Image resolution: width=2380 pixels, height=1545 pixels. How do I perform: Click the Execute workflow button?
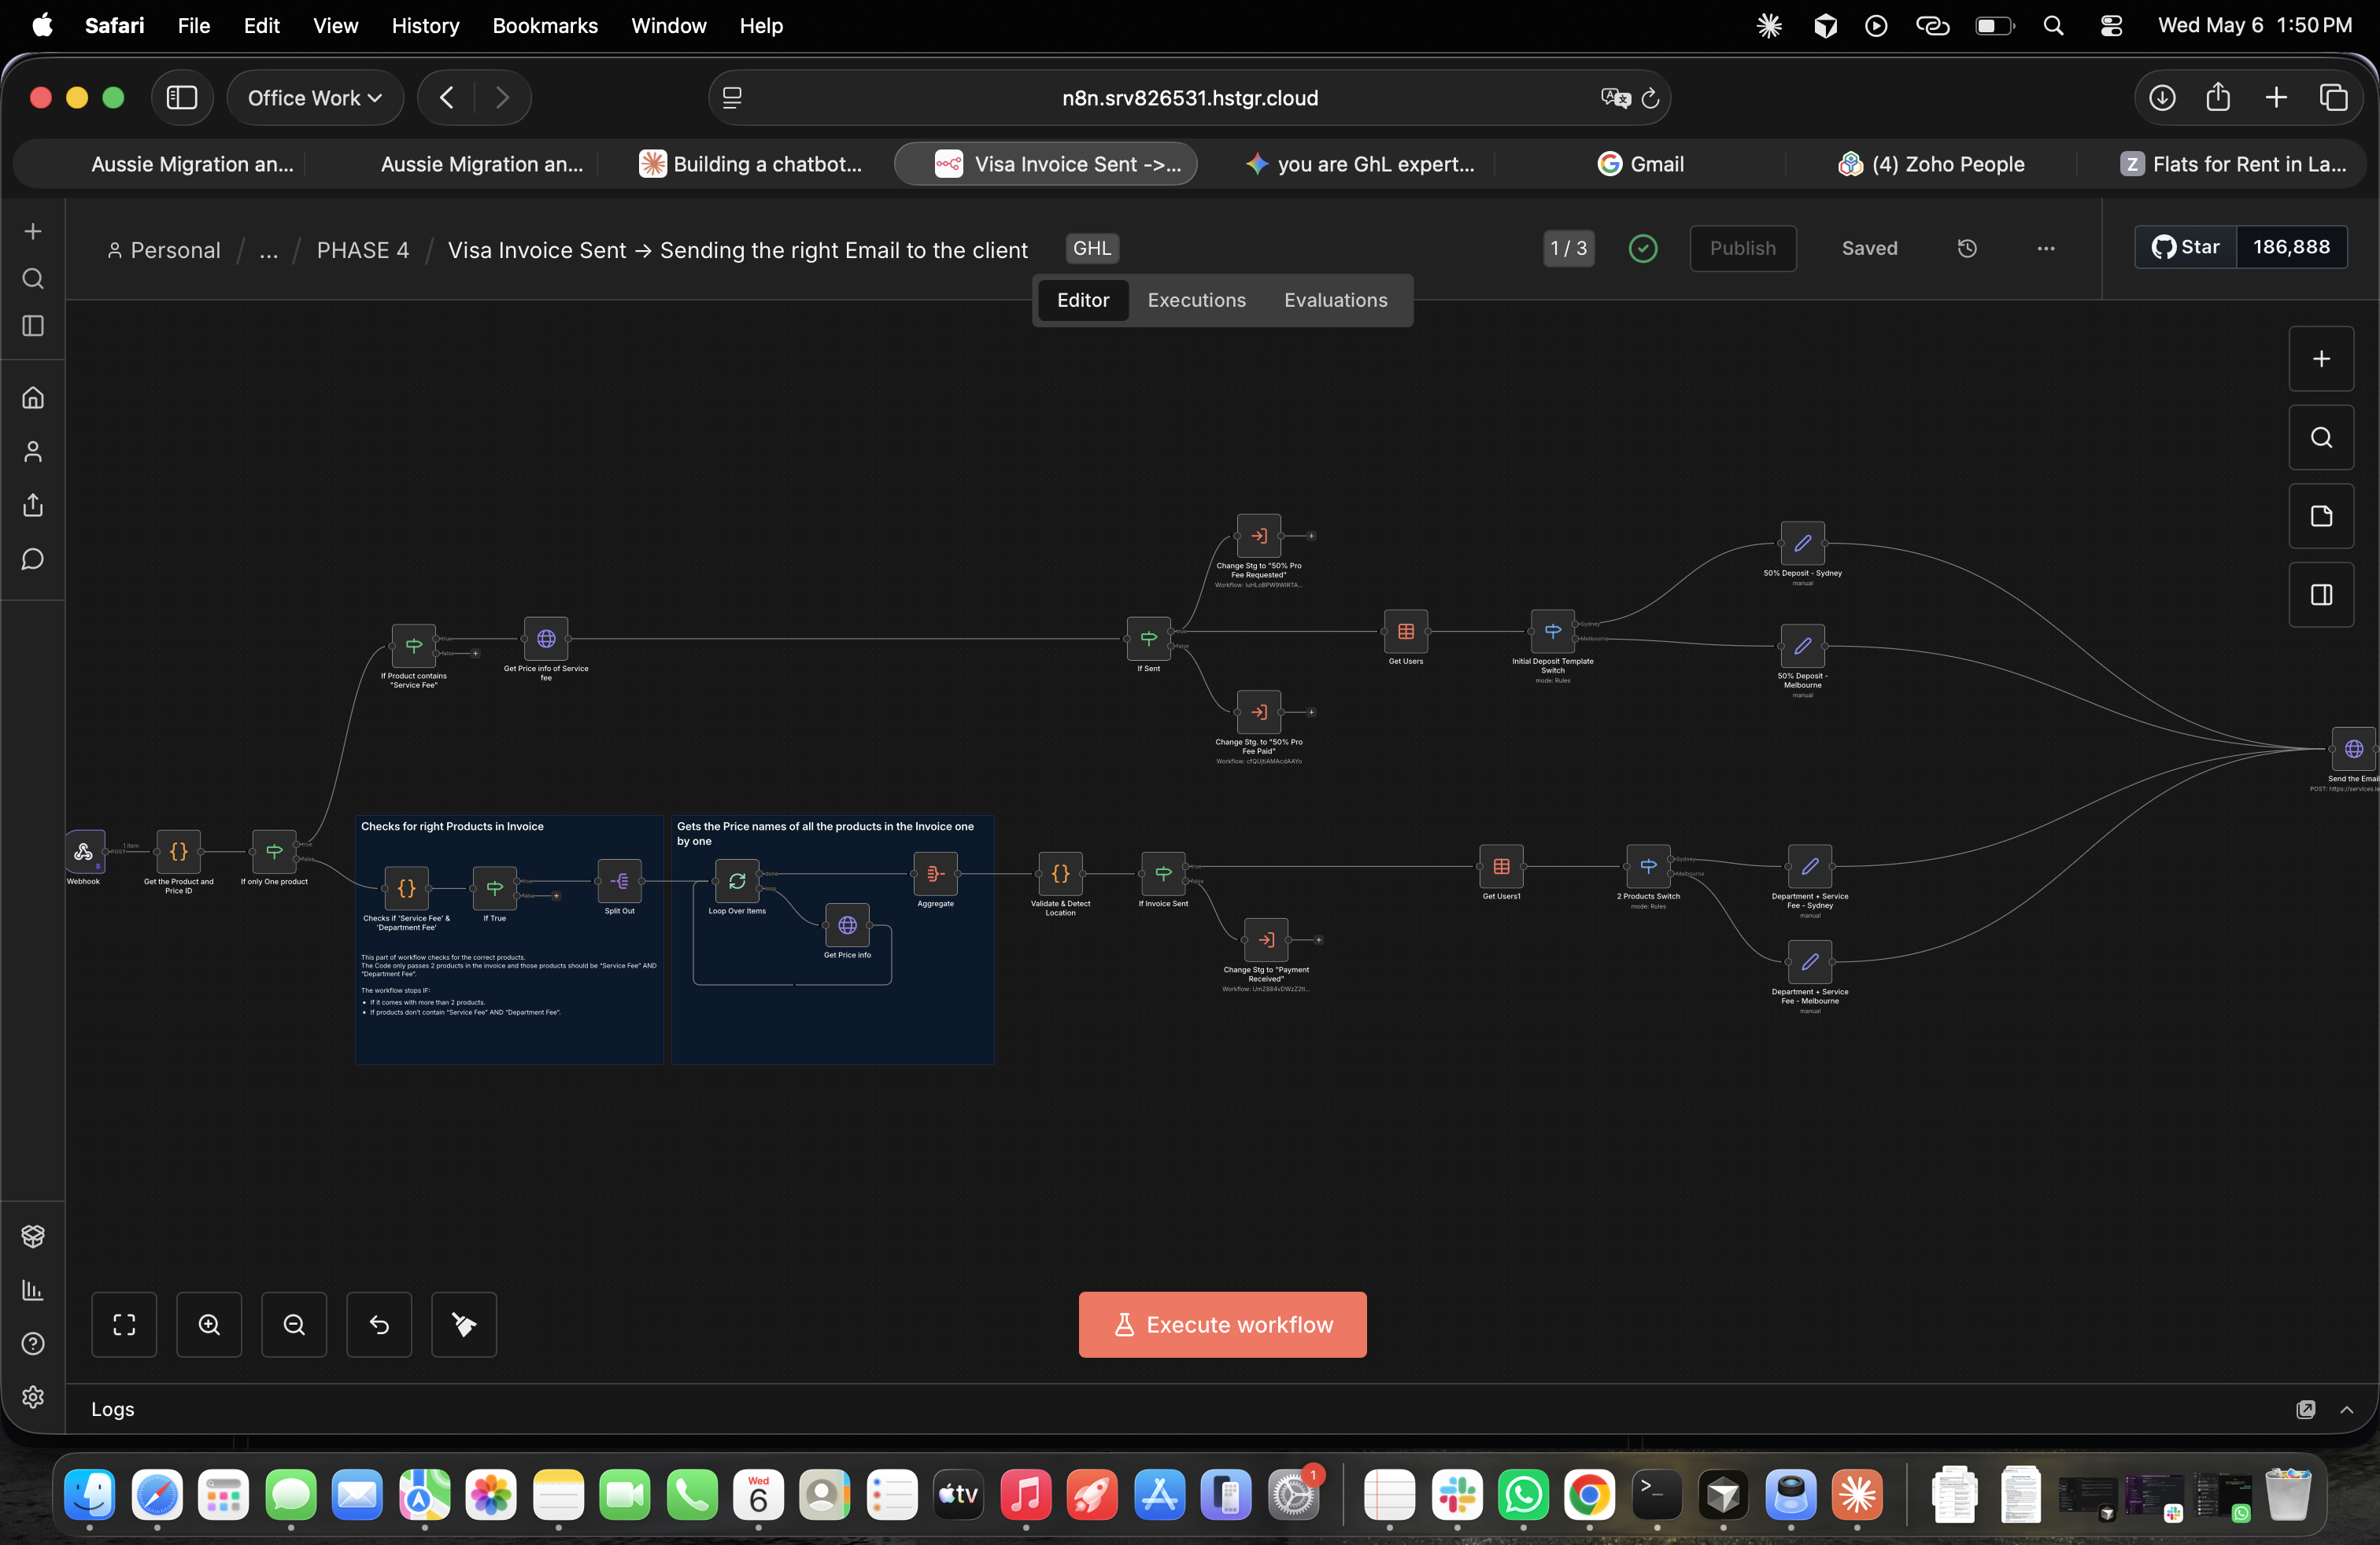tap(1222, 1324)
